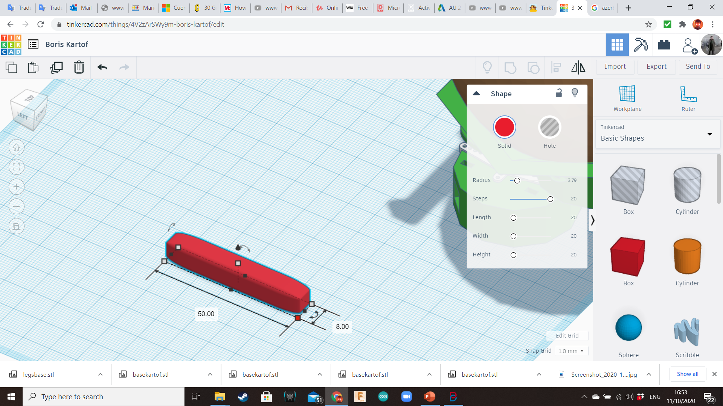Click the Steps slider handle
The width and height of the screenshot is (723, 406).
(550, 199)
